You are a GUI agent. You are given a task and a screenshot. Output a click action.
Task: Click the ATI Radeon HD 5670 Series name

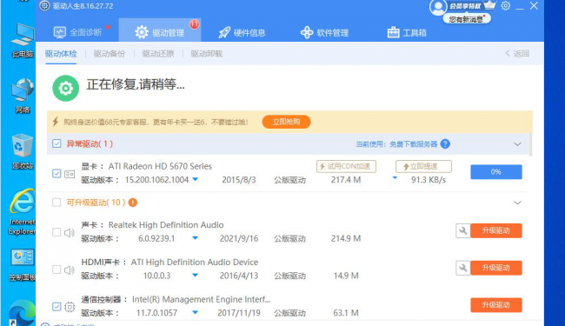click(x=160, y=166)
